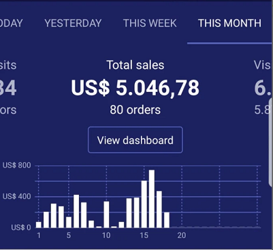
Task: Switch to the partially visible TODAY tab
Action: click(12, 23)
